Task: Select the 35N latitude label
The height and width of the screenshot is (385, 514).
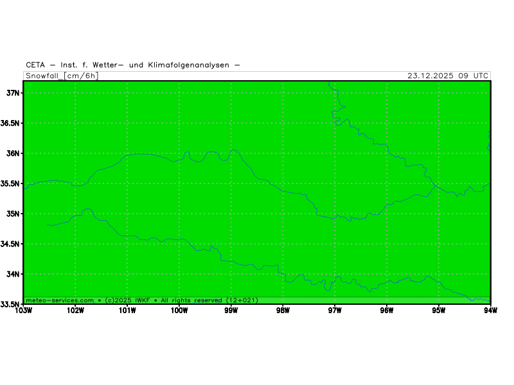Action: (x=13, y=214)
